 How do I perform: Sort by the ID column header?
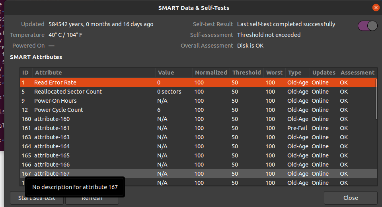[x=25, y=73]
